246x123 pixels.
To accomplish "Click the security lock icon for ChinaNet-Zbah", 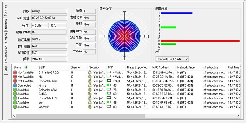I will [90, 81].
